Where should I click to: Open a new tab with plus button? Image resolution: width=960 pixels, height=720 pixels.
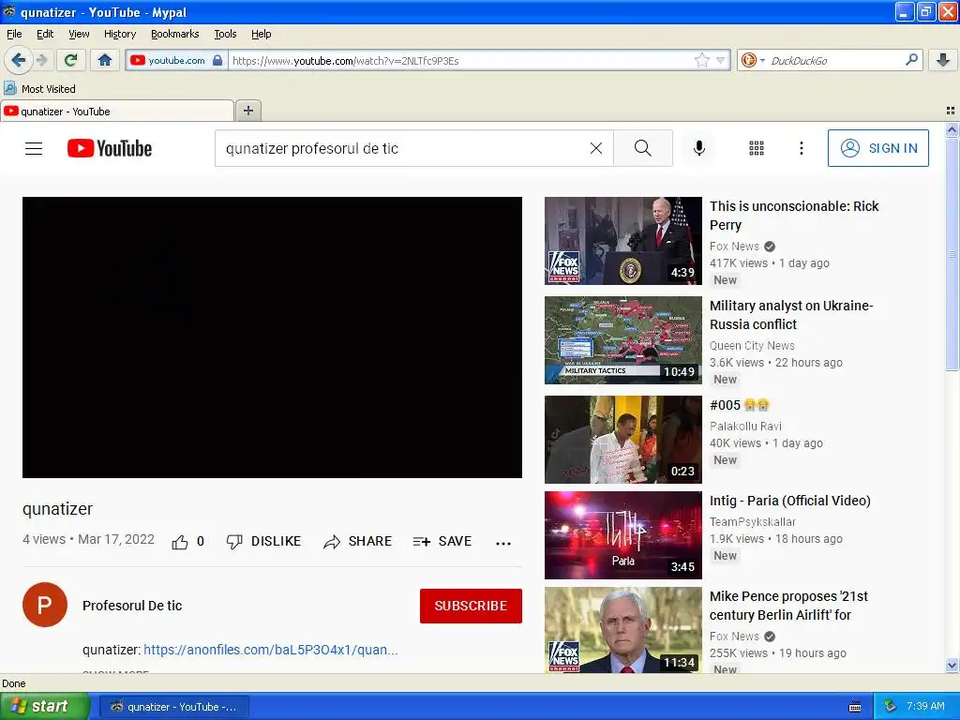point(247,111)
